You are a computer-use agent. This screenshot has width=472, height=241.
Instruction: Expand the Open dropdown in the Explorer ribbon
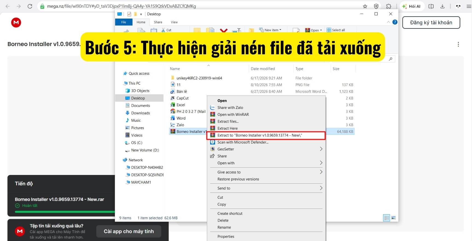pos(321,30)
